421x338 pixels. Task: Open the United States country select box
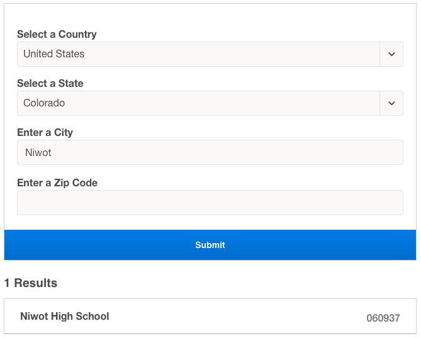click(198, 54)
